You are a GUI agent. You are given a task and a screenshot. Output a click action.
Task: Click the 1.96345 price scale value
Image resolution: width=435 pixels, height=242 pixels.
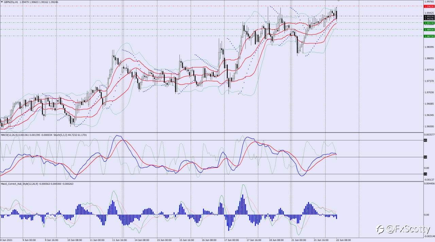coord(430,115)
